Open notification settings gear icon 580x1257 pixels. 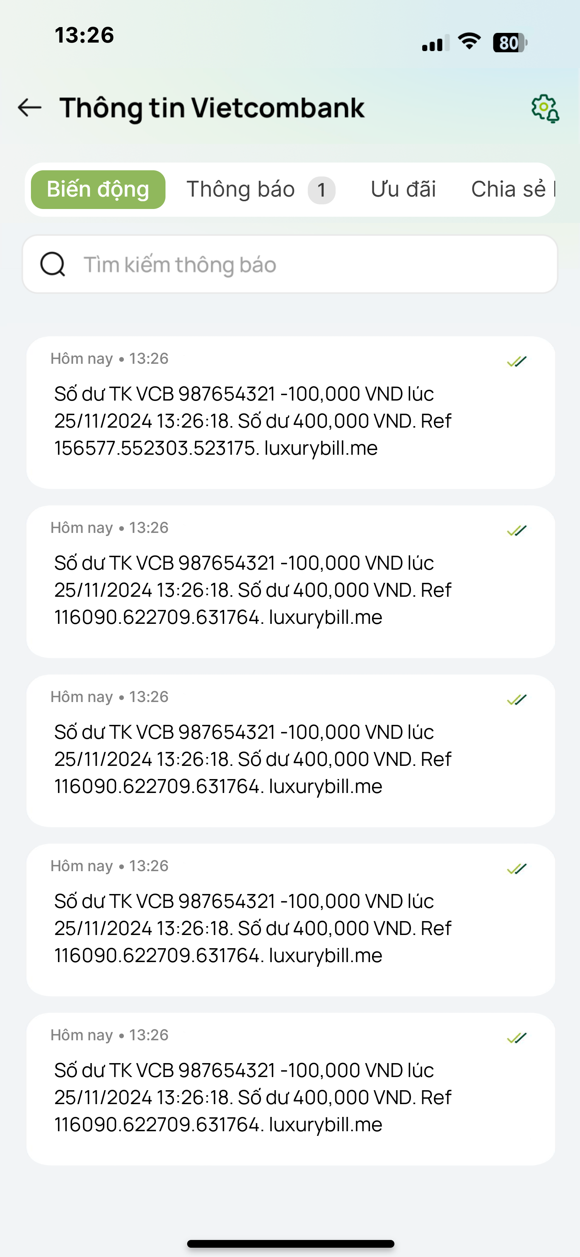[x=545, y=108]
